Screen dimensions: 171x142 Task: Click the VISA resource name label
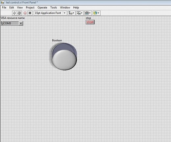pos(12,18)
